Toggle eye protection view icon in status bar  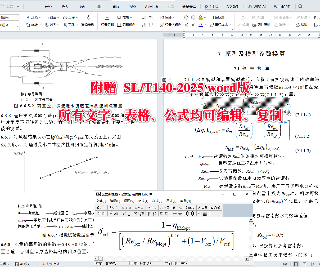[x=285, y=264]
